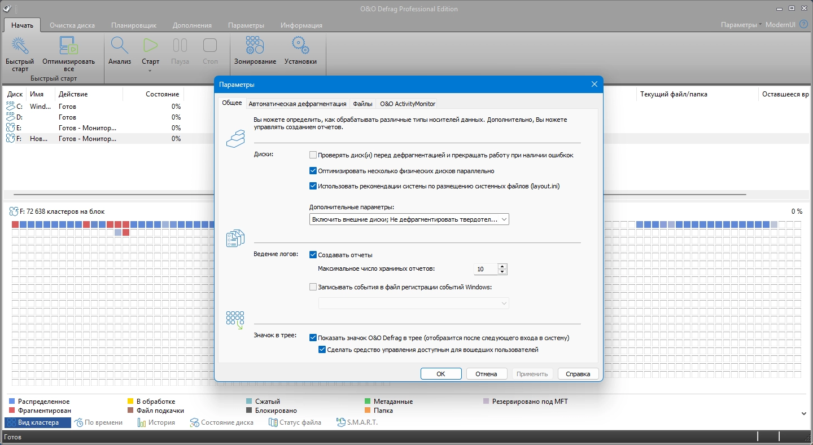Toggle 'Сделать средство управления доступным' checkbox
The width and height of the screenshot is (813, 445).
click(x=322, y=350)
